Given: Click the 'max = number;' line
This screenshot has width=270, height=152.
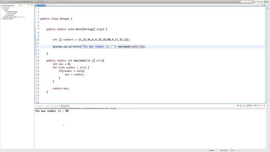Looking at the screenshot, I should tap(75, 74).
